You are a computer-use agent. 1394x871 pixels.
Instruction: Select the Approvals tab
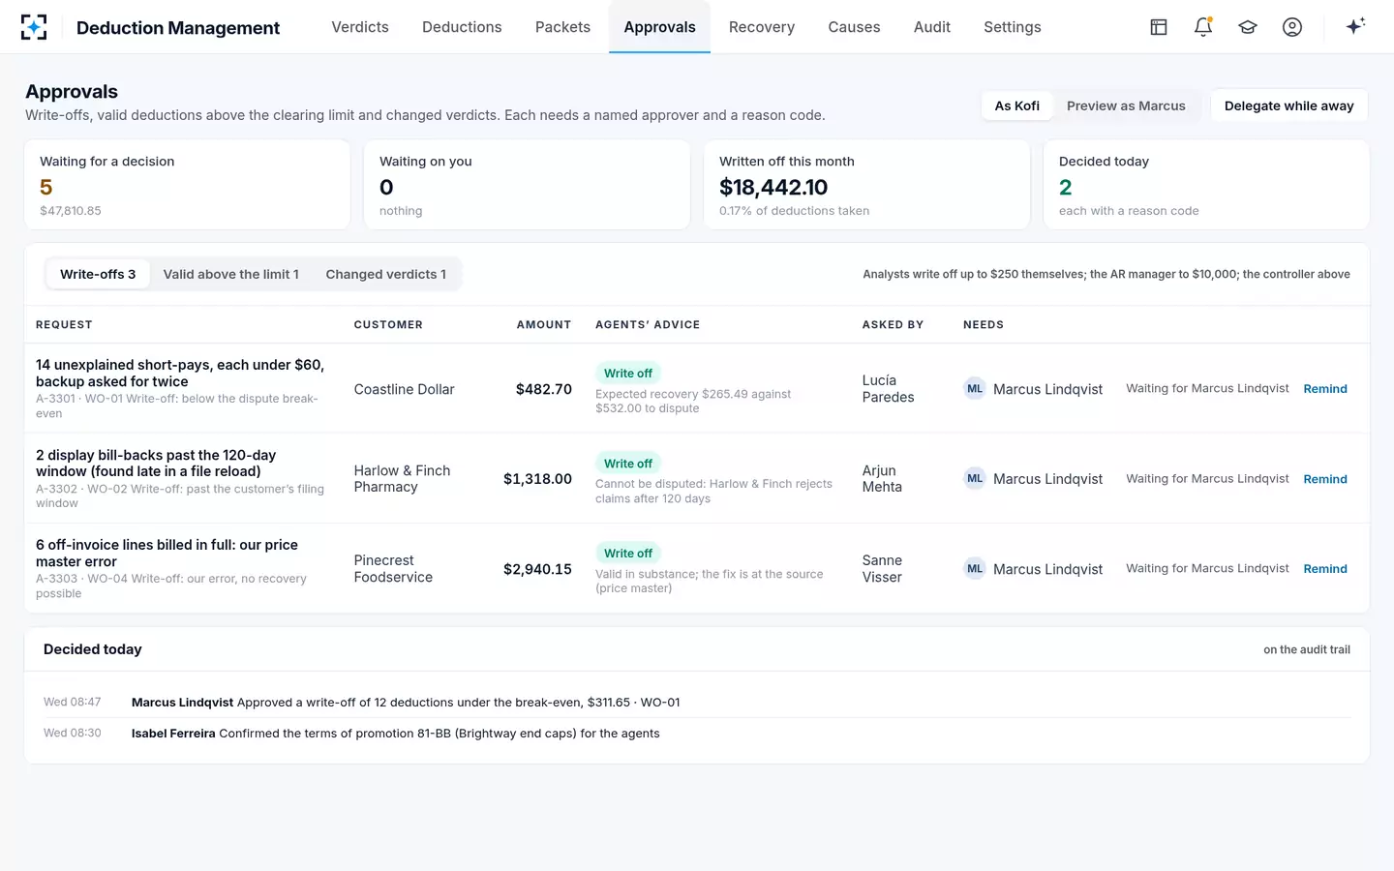pyautogui.click(x=659, y=27)
